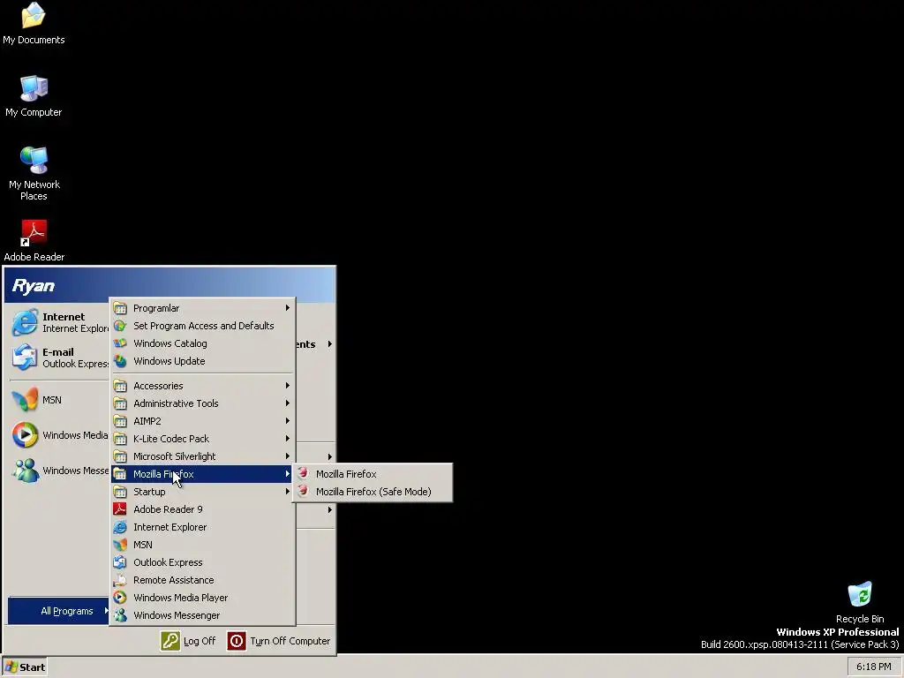The height and width of the screenshot is (678, 904).
Task: Click the Programlar folder icon
Action: coord(120,308)
